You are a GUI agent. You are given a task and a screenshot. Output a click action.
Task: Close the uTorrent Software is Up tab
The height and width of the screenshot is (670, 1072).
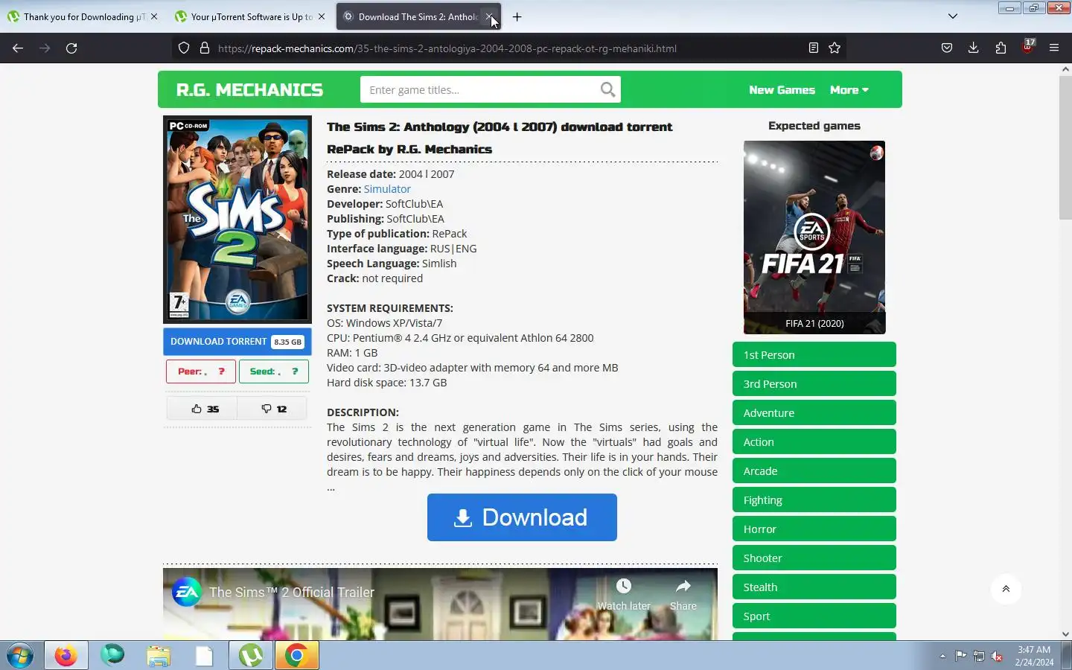pos(322,16)
